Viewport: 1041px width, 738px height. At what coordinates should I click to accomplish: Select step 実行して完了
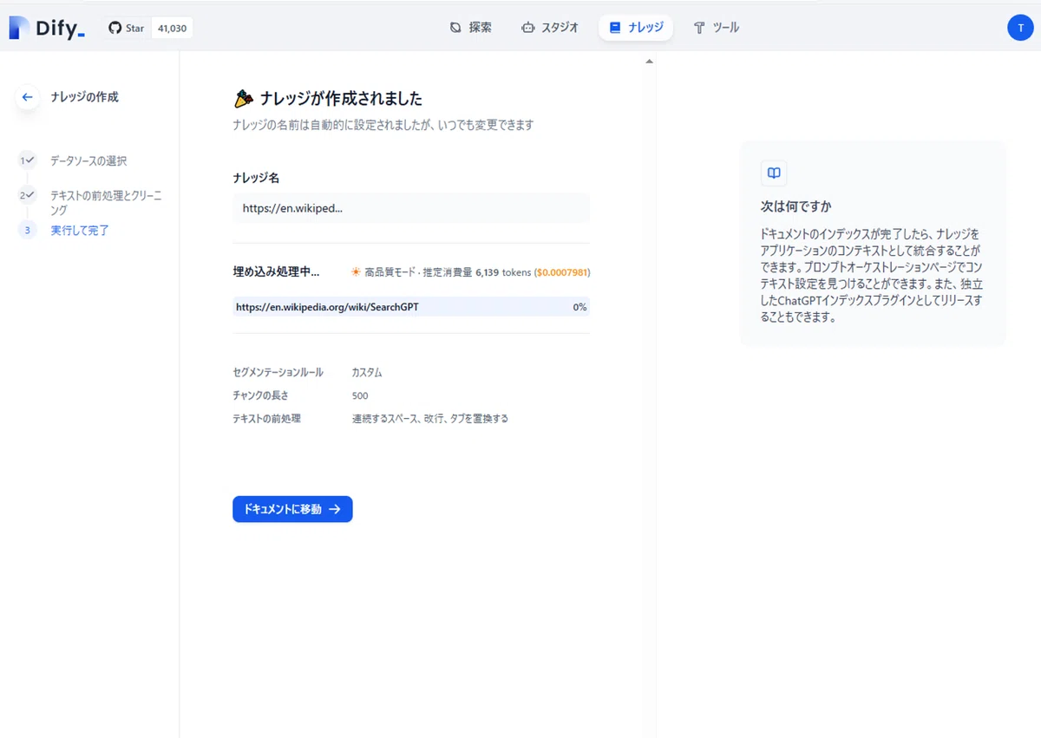80,231
